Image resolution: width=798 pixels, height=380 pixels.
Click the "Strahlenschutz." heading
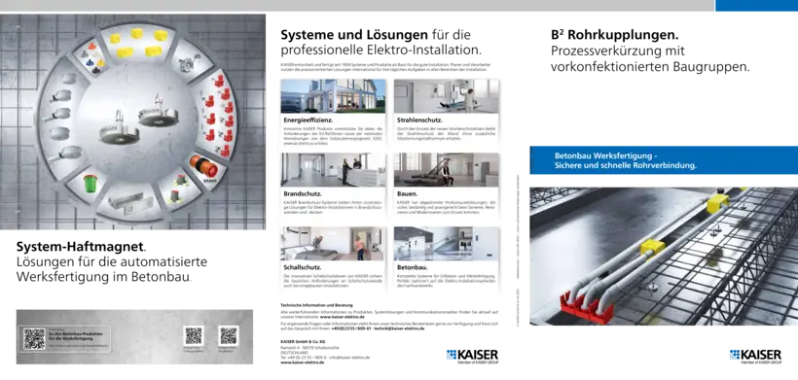[419, 121]
